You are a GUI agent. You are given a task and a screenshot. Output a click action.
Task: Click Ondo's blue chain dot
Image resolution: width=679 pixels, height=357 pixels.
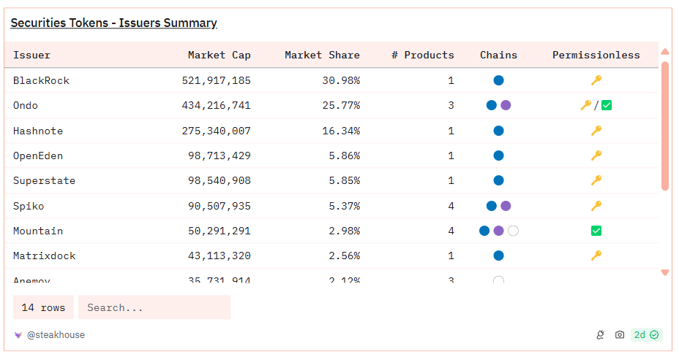click(x=492, y=105)
